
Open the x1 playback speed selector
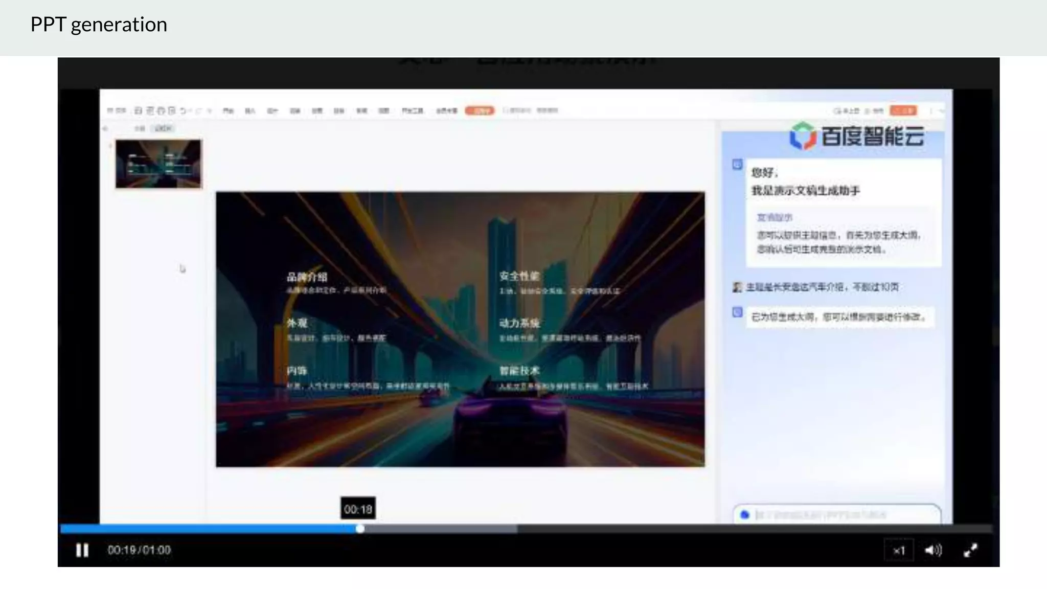pos(899,551)
